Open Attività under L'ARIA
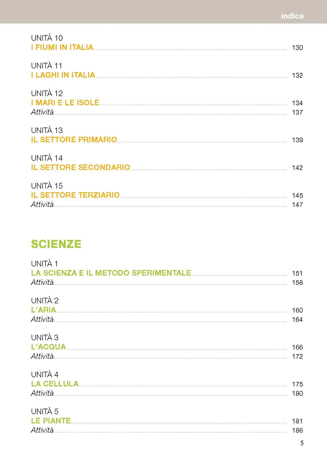The width and height of the screenshot is (327, 463). 42,319
